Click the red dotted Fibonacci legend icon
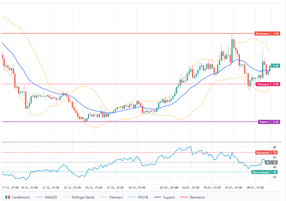This screenshot has width=286, height=201. click(x=104, y=197)
